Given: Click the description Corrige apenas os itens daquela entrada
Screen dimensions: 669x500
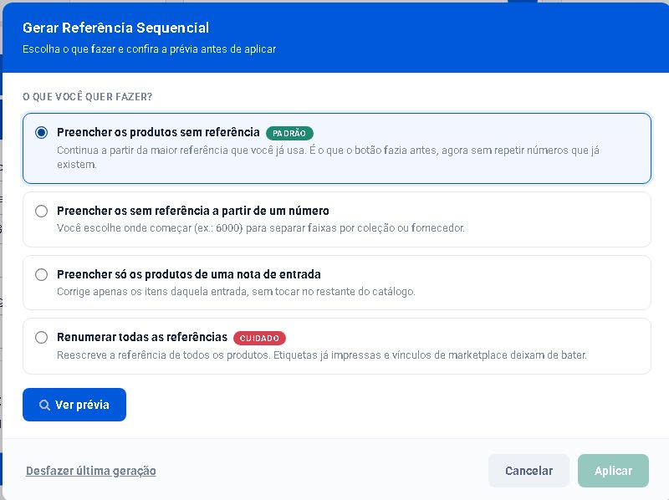Looking at the screenshot, I should 236,291.
